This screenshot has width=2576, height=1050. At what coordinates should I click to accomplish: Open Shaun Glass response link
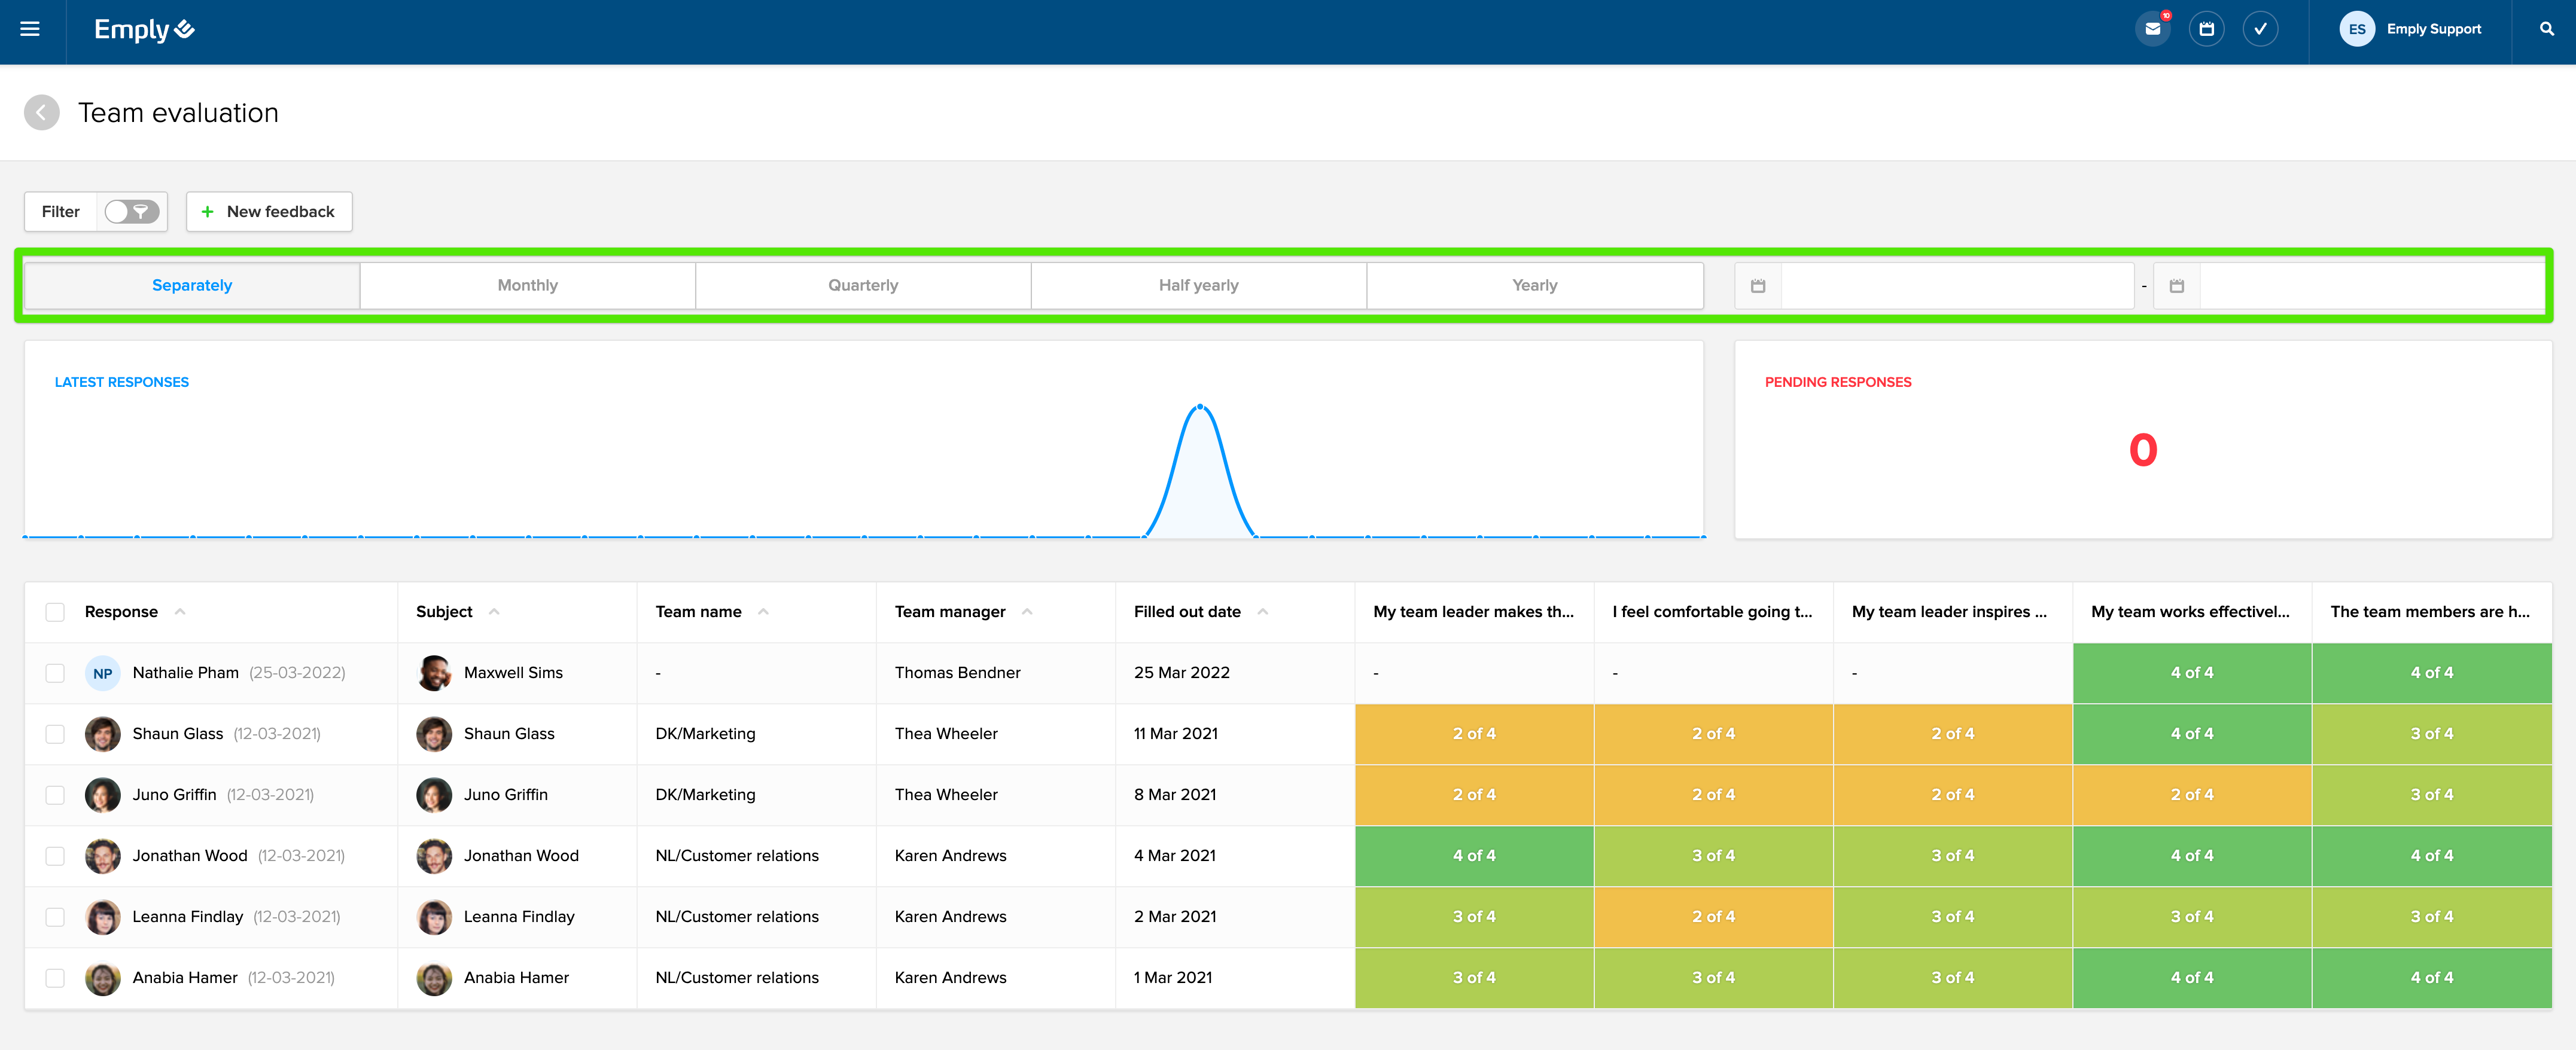click(x=178, y=734)
